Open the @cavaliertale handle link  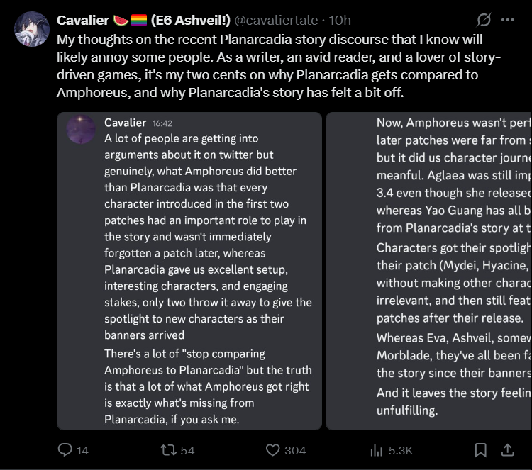point(276,21)
